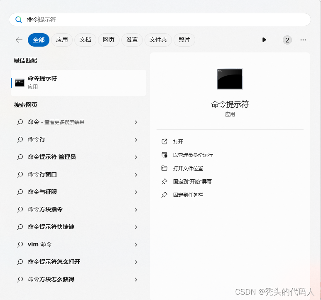The width and height of the screenshot is (321, 300).
Task: Expand chevron next to 命令方块怎么获得
Action: (136, 280)
